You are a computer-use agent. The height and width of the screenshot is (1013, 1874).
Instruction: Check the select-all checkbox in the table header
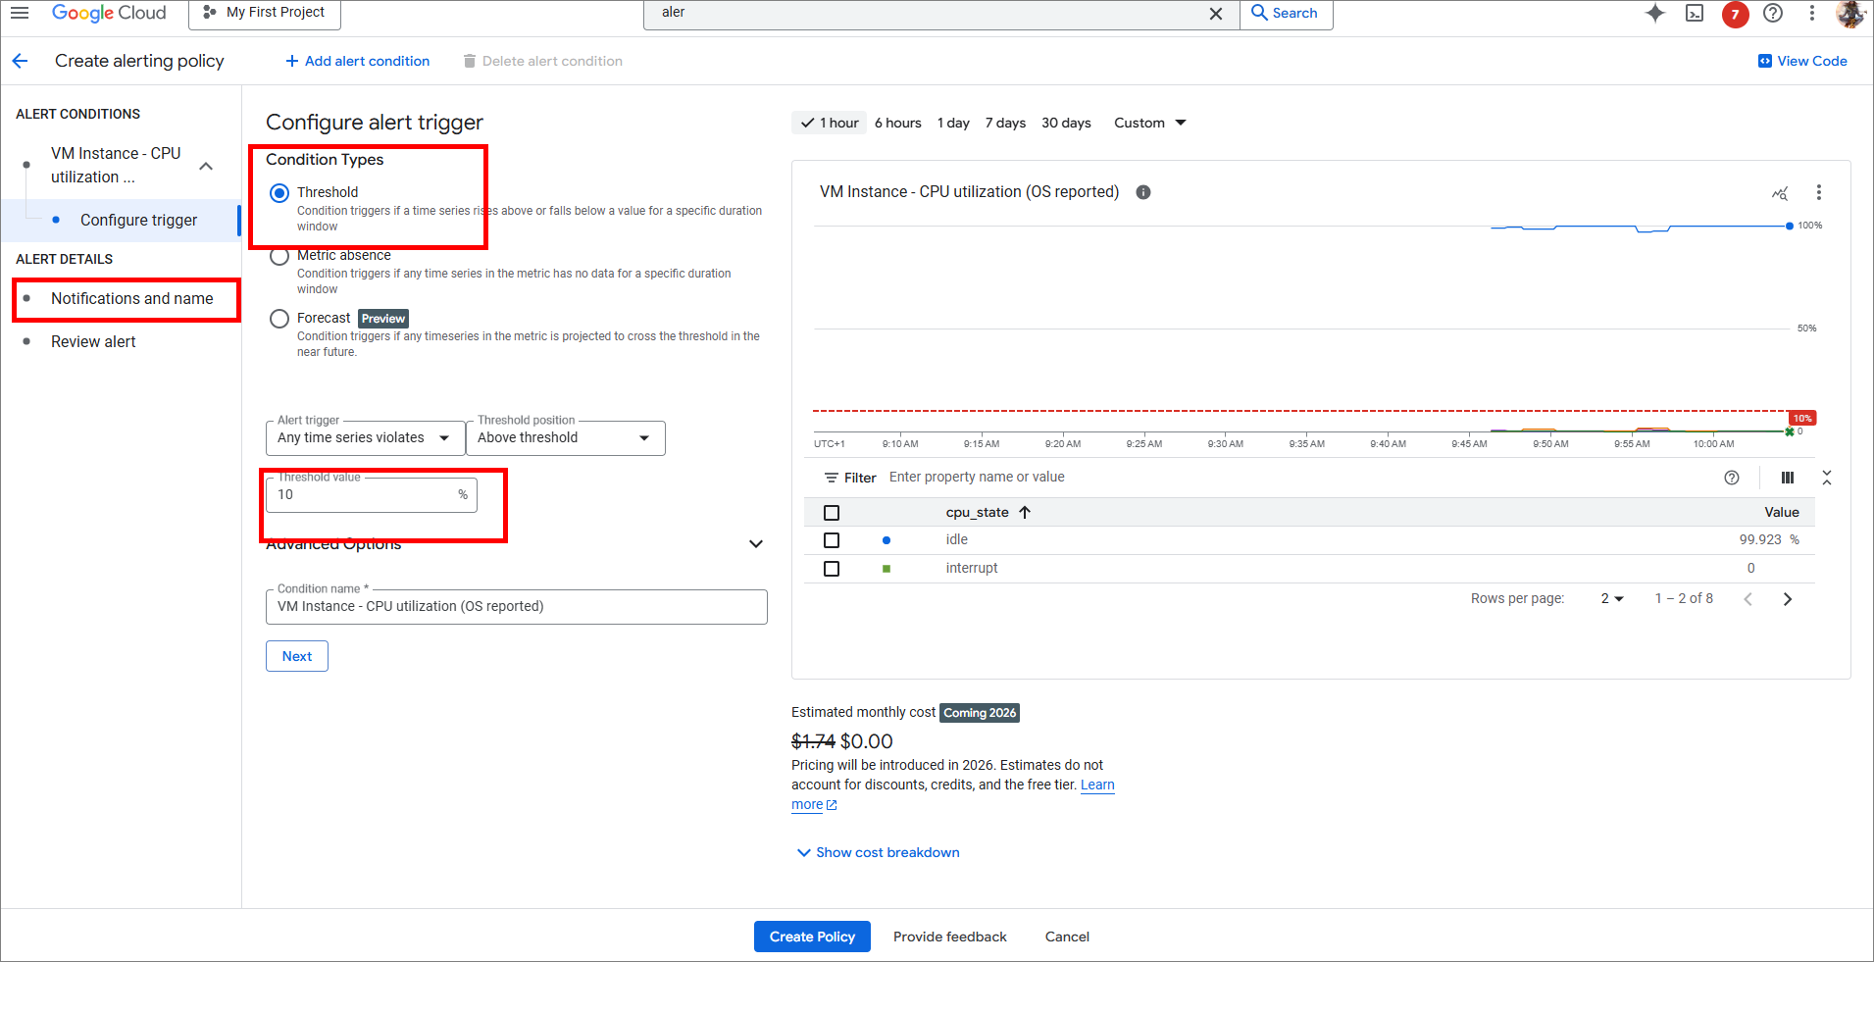pos(832,512)
